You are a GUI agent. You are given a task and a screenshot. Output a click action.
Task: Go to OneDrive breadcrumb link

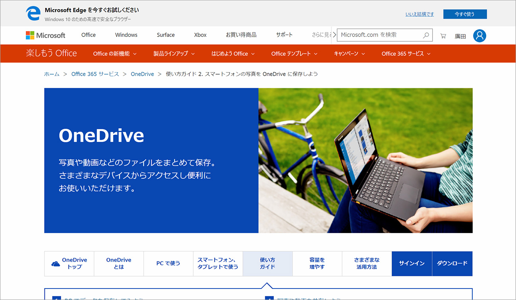pyautogui.click(x=142, y=74)
